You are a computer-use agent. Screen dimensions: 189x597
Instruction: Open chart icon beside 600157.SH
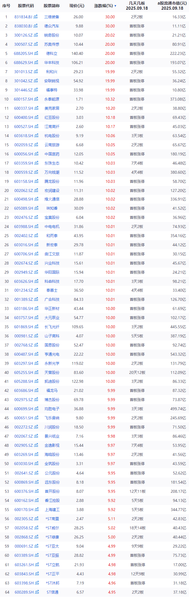point(36,99)
